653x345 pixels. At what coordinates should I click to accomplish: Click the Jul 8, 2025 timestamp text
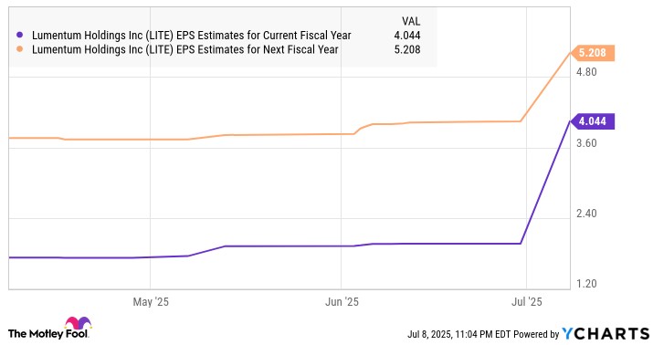(x=459, y=334)
